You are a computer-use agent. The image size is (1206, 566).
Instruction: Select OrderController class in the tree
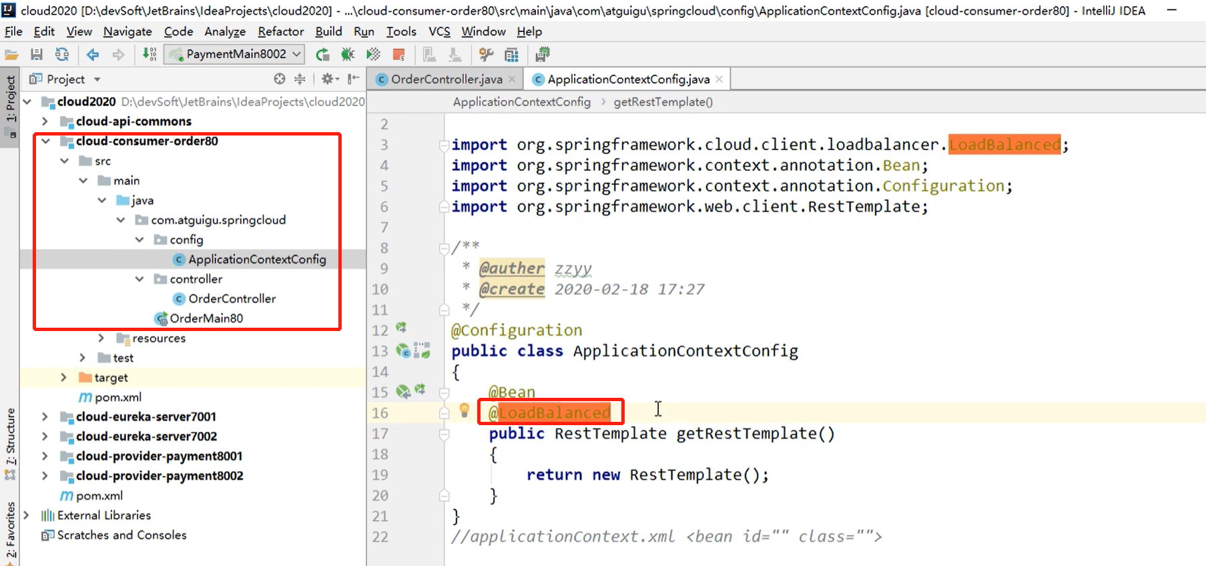pos(232,299)
